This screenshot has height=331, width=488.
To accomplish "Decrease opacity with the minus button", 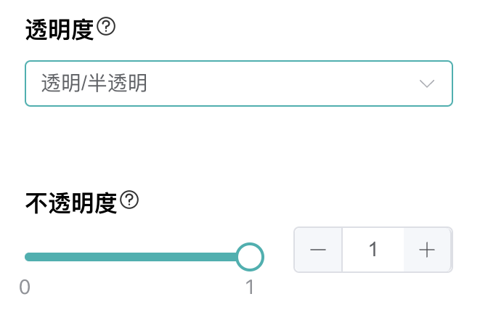I will (318, 250).
